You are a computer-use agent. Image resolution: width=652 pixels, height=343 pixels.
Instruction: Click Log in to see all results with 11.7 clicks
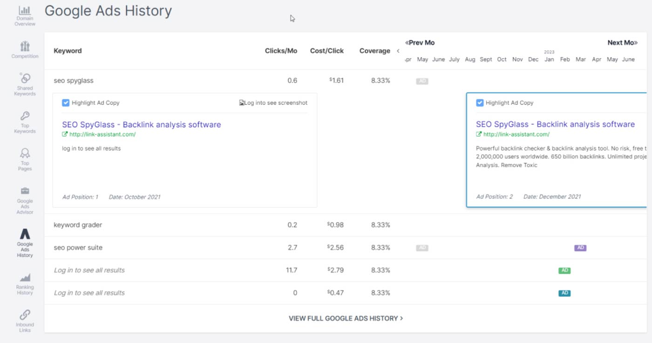89,270
